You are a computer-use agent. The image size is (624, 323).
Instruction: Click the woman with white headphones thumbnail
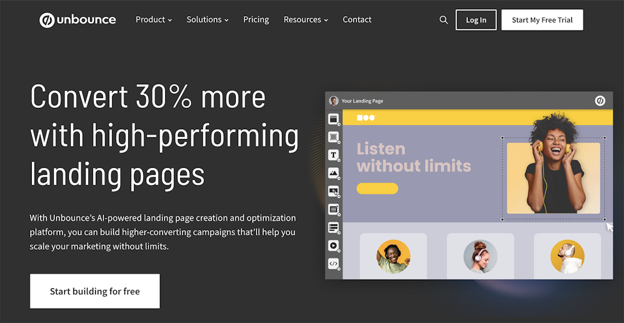click(x=480, y=257)
